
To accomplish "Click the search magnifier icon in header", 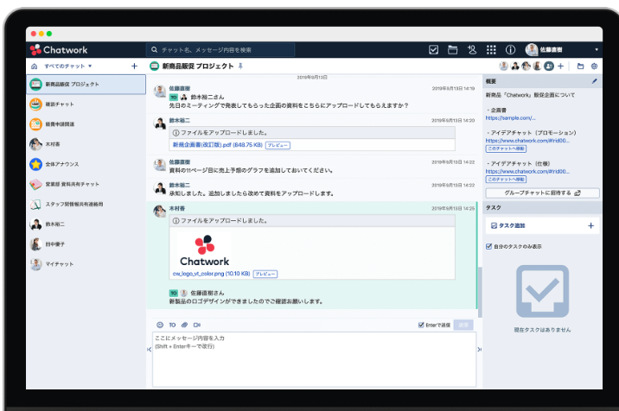I will point(155,50).
